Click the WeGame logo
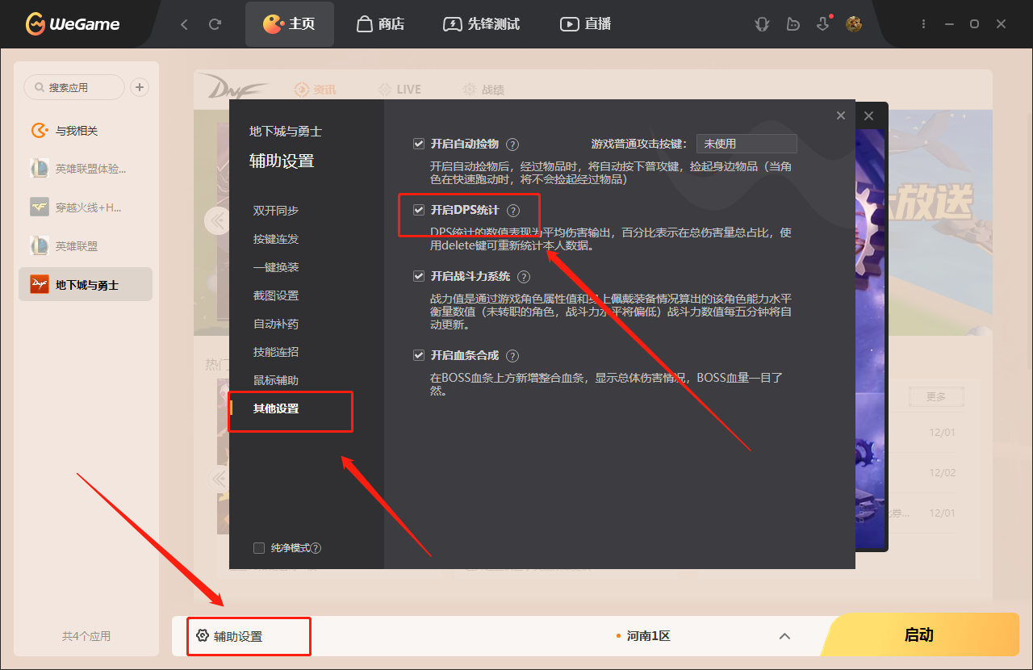The width and height of the screenshot is (1033, 670). pos(72,24)
